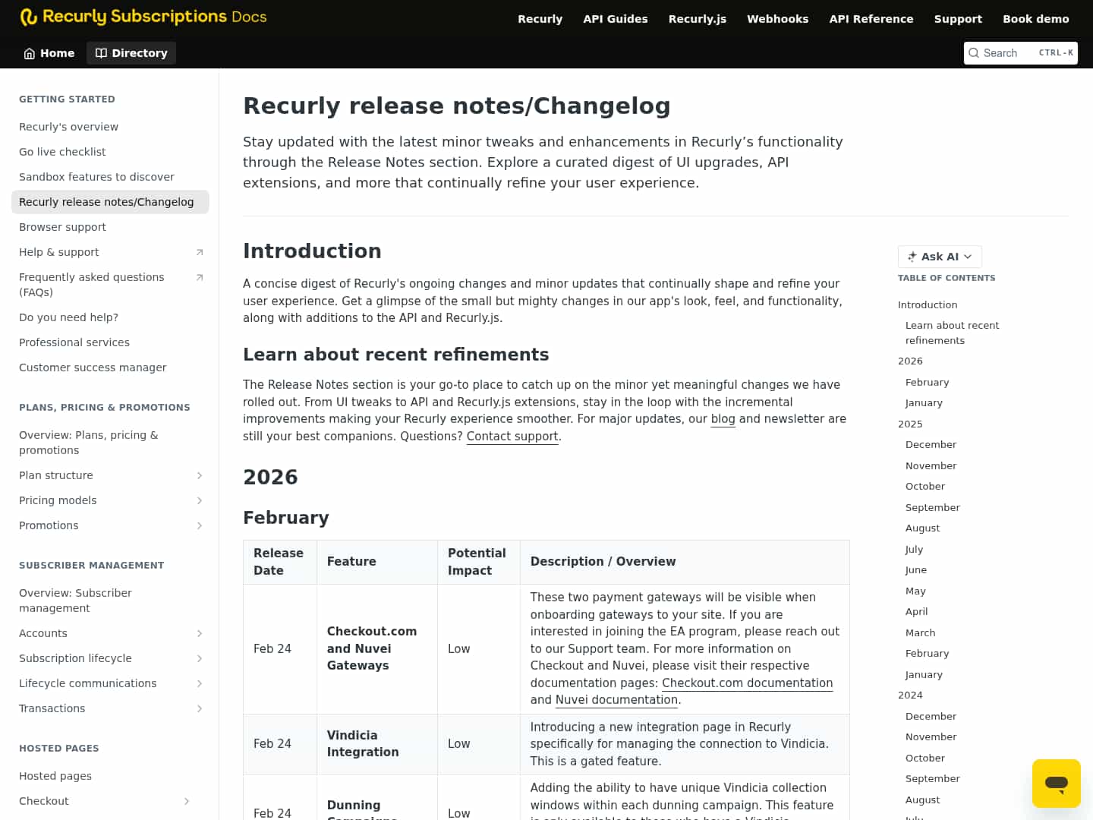Click the search magnifier icon
The height and width of the screenshot is (820, 1093).
(x=974, y=53)
